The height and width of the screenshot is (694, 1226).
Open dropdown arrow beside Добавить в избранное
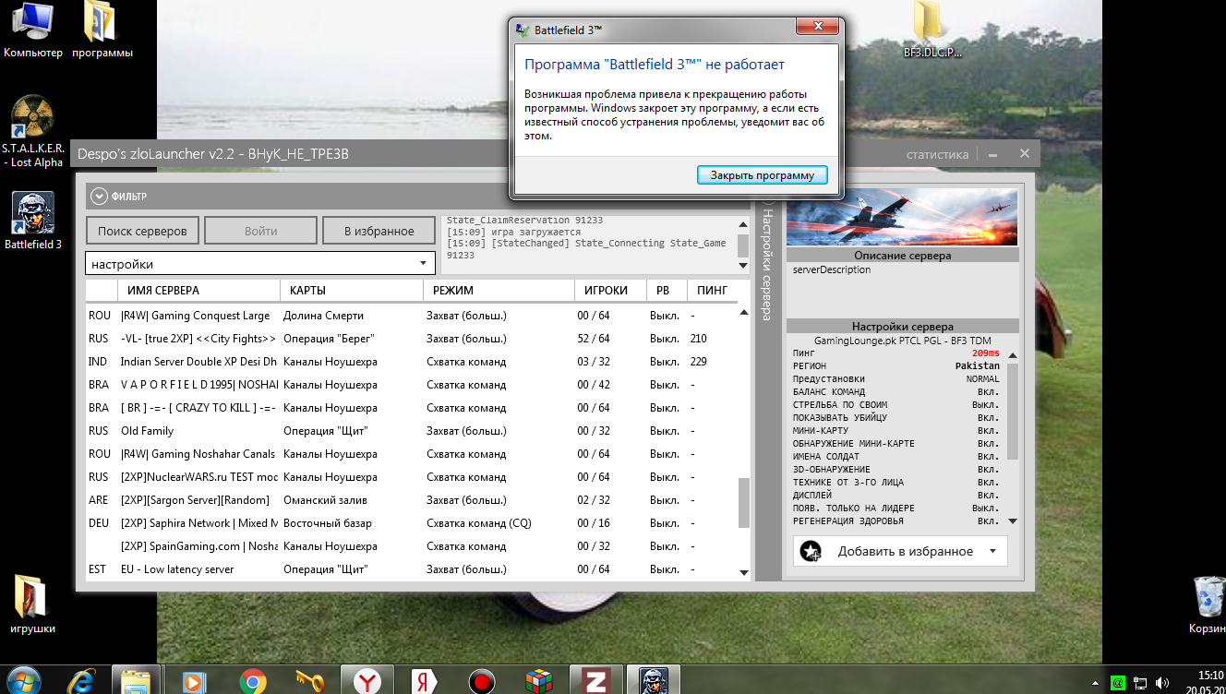[993, 551]
